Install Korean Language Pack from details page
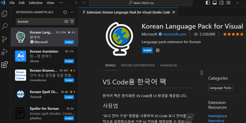This screenshot has width=246, height=123. click(x=147, y=50)
